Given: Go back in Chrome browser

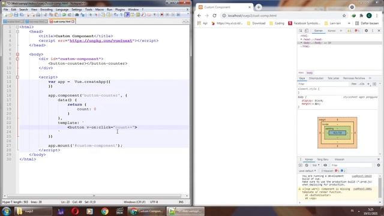Looking at the screenshot, I should 199,16.
